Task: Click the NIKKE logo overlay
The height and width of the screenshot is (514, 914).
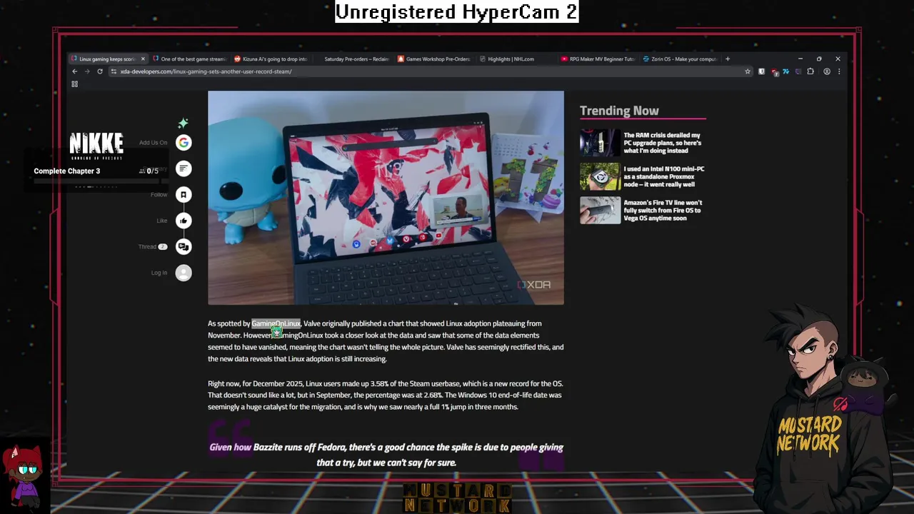Action: pos(96,145)
